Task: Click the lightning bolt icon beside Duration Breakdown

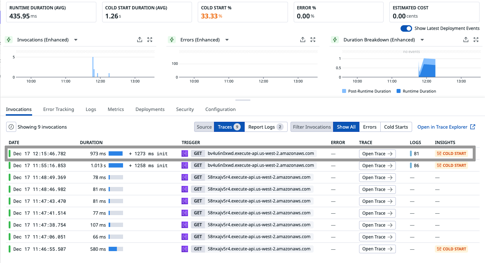Action: click(x=335, y=40)
